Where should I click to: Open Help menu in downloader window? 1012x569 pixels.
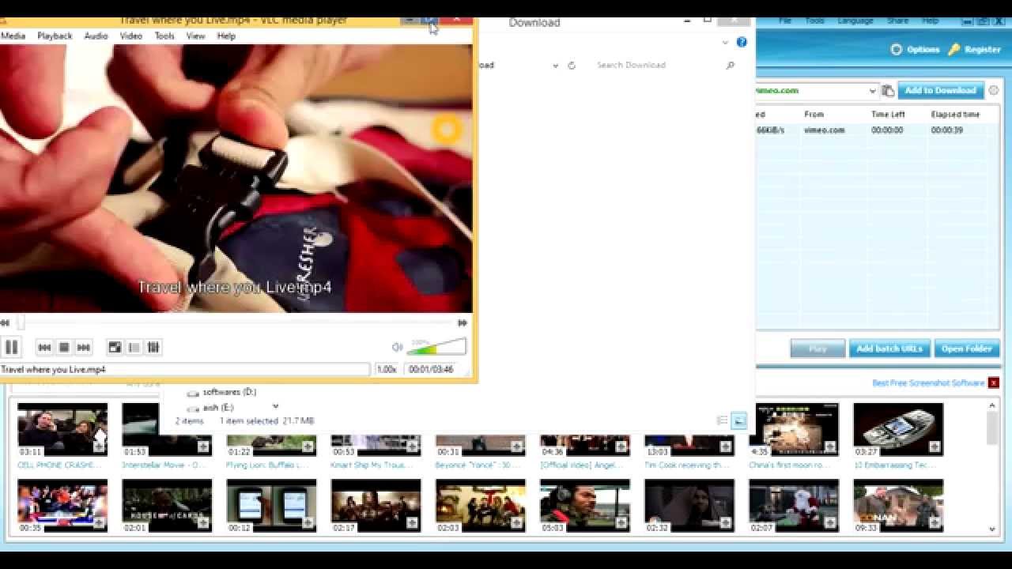click(931, 21)
